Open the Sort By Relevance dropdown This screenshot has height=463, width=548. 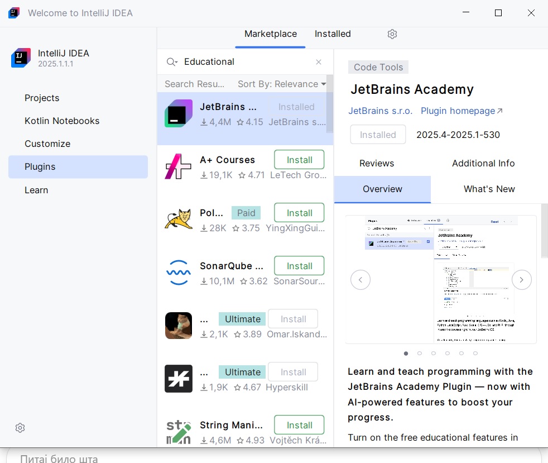coord(282,84)
